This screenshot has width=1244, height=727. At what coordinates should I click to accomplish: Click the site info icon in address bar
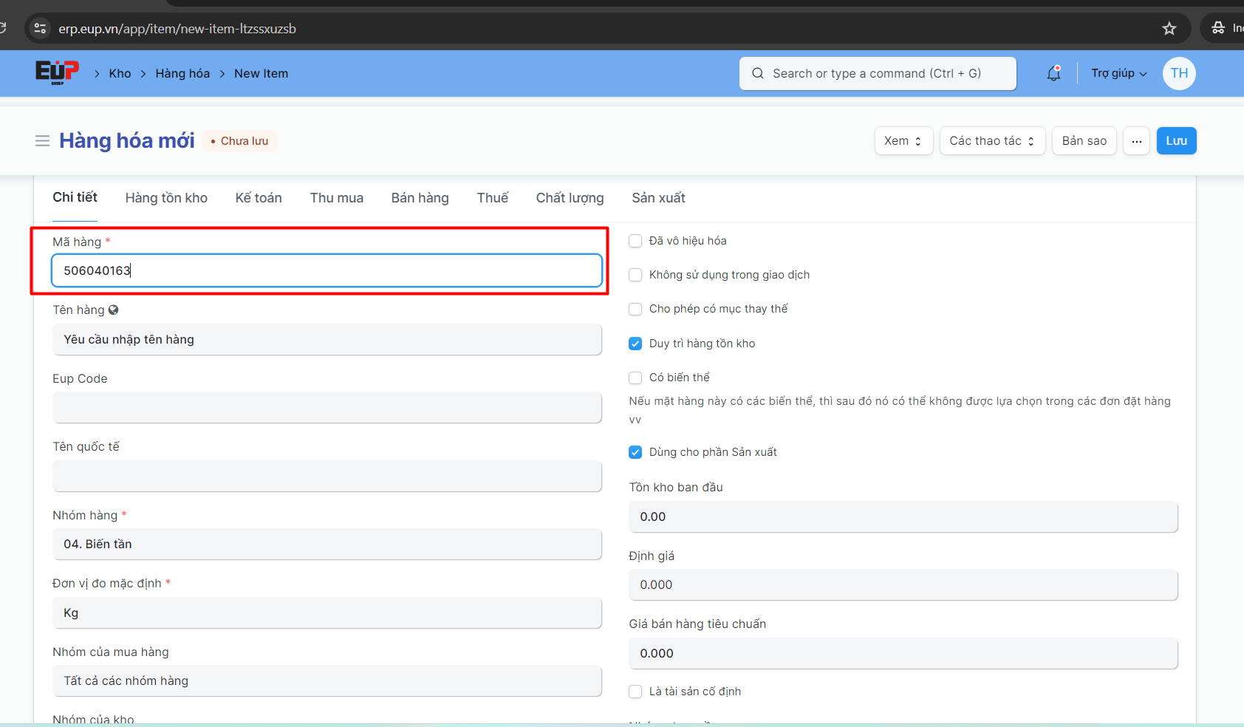pyautogui.click(x=41, y=29)
